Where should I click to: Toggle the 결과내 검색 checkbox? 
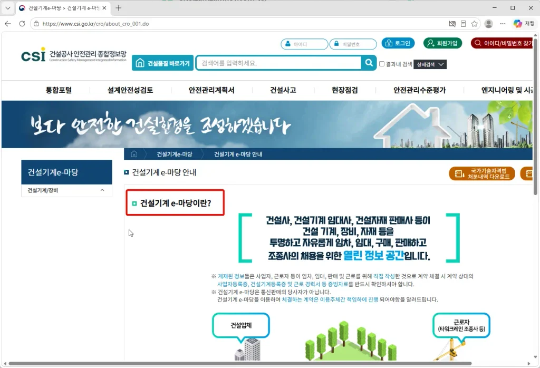pos(382,64)
